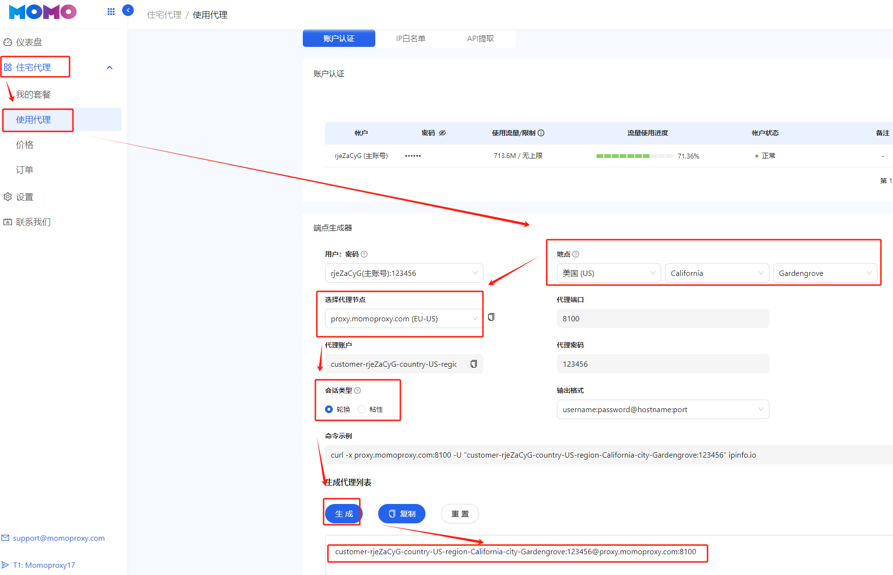Screen dimensions: 893x575
Task: Click the support email envelope icon
Action: [x=6, y=538]
